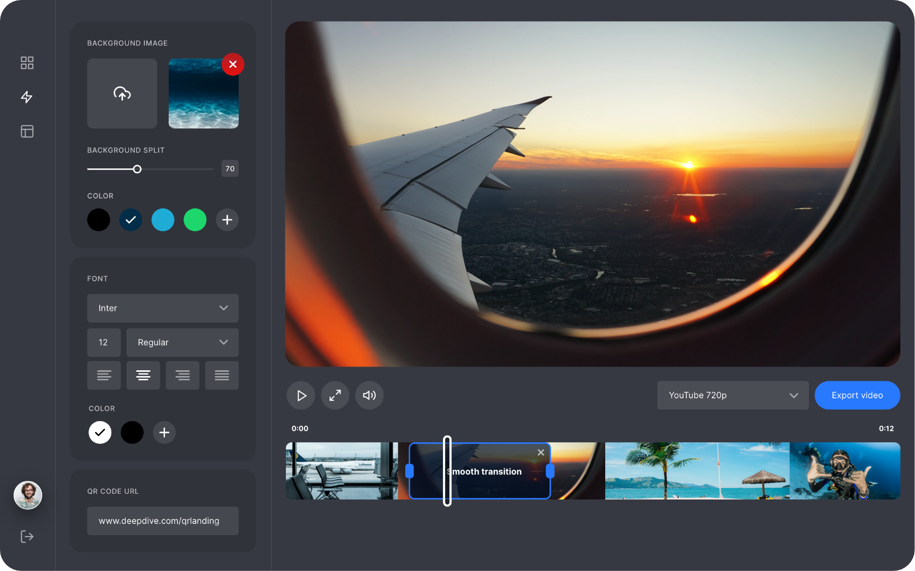Enable left text alignment
The width and height of the screenshot is (915, 571).
104,375
